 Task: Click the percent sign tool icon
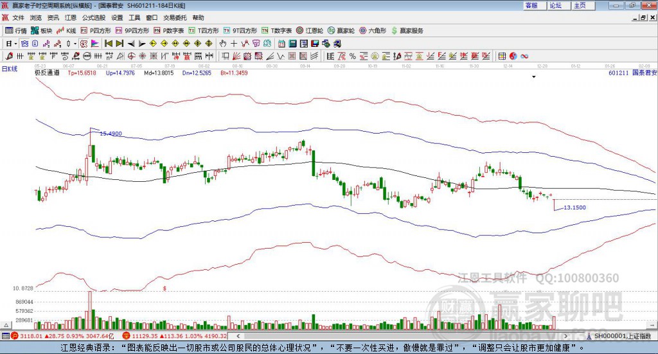point(353,57)
